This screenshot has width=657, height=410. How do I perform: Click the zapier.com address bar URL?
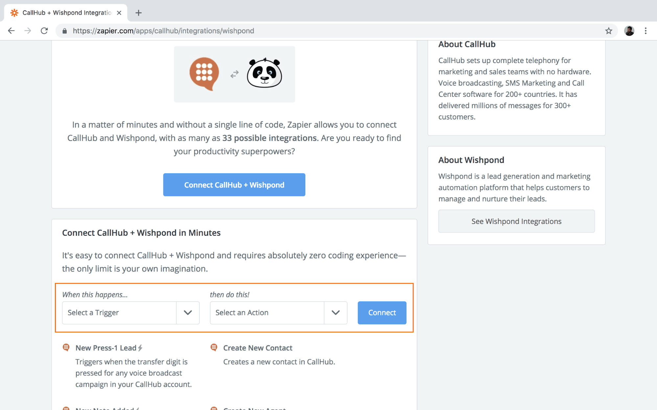coord(163,31)
